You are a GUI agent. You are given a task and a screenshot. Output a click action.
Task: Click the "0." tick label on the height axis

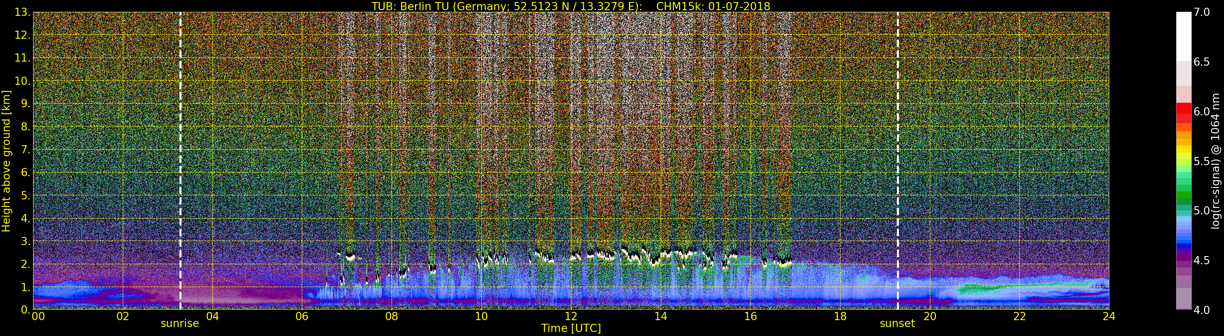tap(26, 310)
